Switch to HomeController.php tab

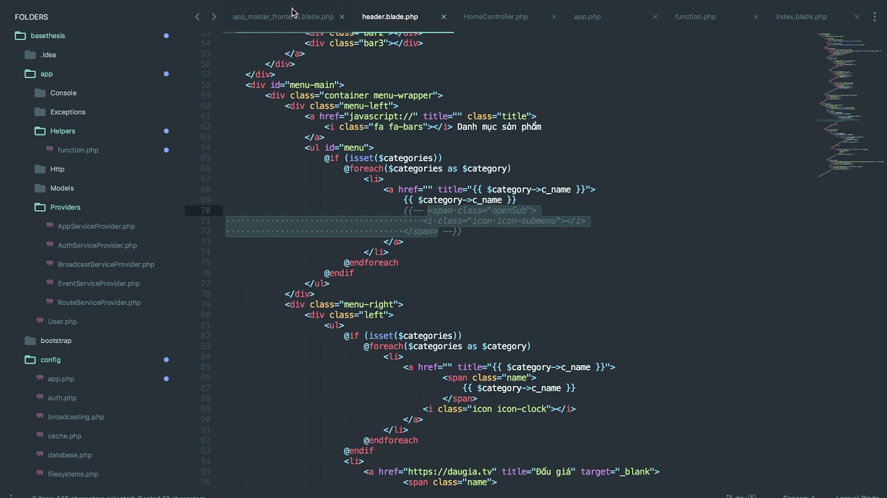(x=495, y=17)
